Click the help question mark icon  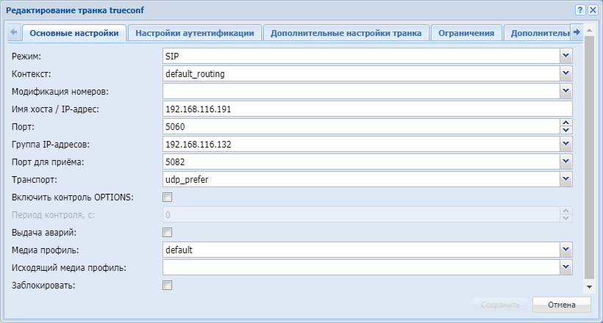(580, 10)
